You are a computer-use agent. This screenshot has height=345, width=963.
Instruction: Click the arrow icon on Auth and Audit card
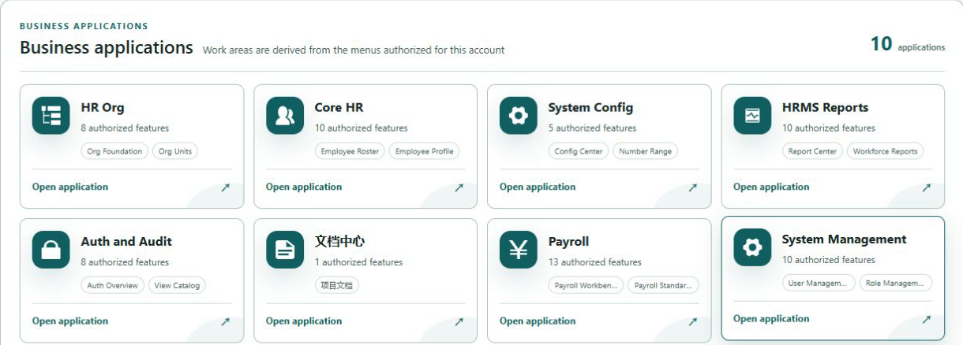(x=224, y=321)
